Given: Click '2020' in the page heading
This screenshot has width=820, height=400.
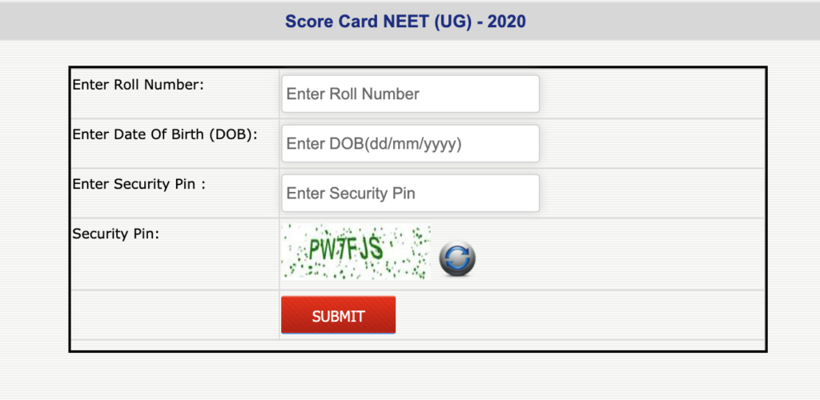Looking at the screenshot, I should click(507, 22).
